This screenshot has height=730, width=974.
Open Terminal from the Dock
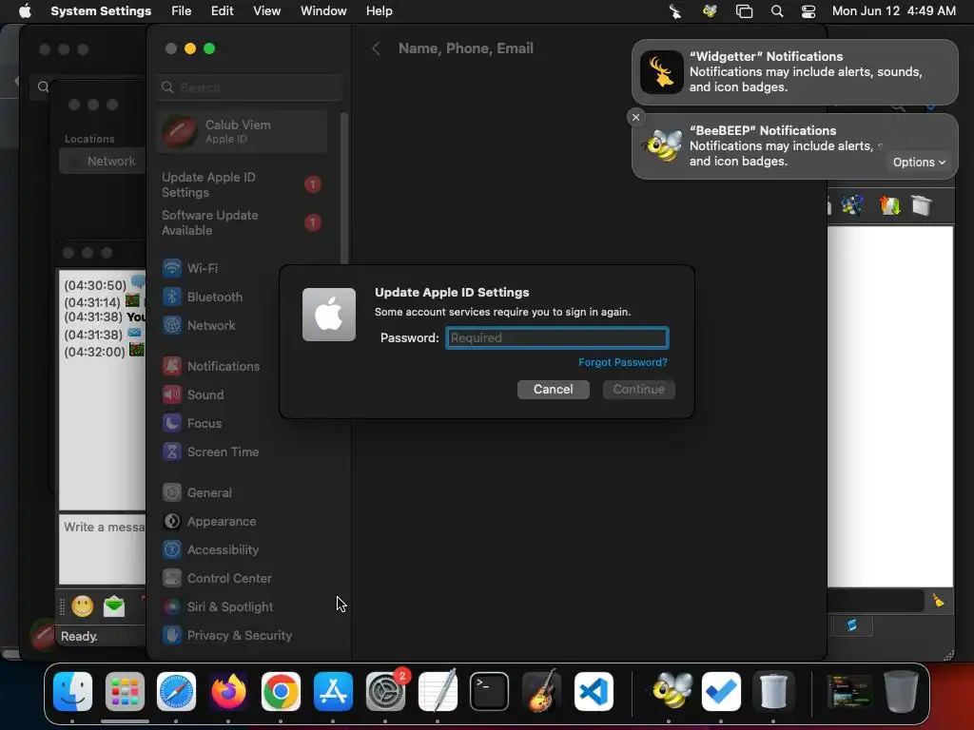click(x=490, y=692)
